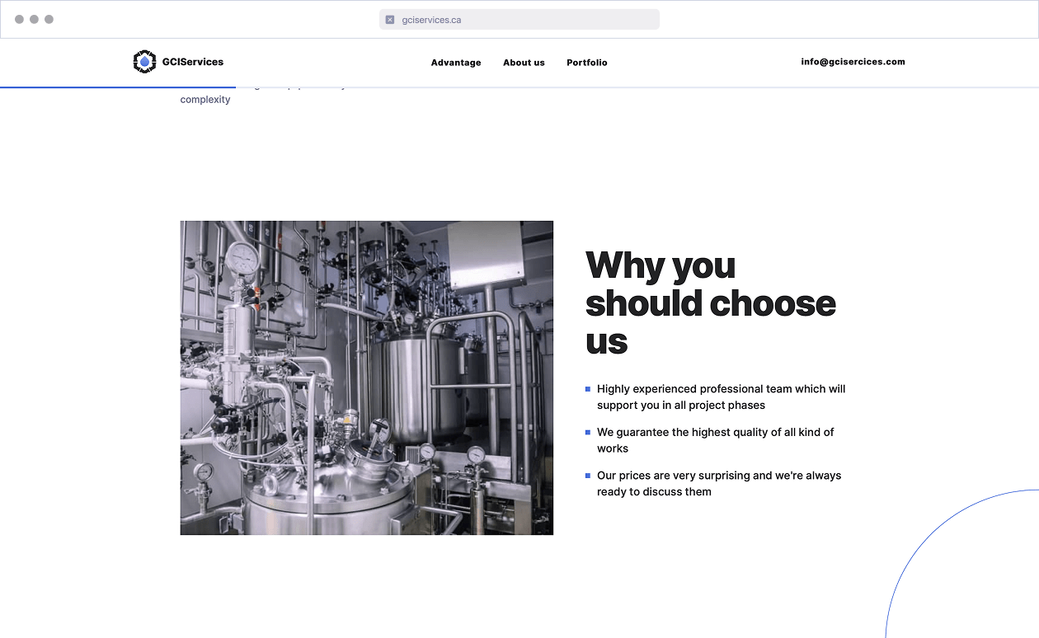Click the GCIServices brand name text

(192, 62)
